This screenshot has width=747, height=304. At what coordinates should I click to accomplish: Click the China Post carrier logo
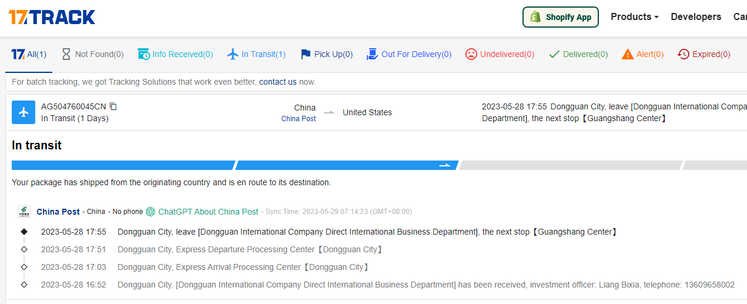pyautogui.click(x=24, y=212)
